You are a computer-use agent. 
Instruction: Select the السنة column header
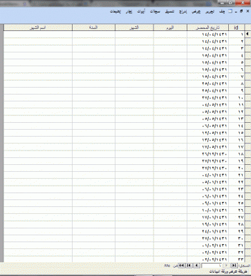pyautogui.click(x=93, y=28)
